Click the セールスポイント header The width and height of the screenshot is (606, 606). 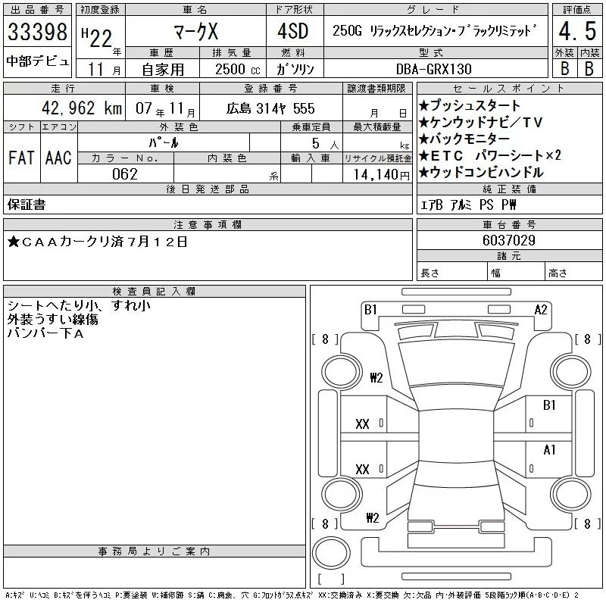click(509, 89)
